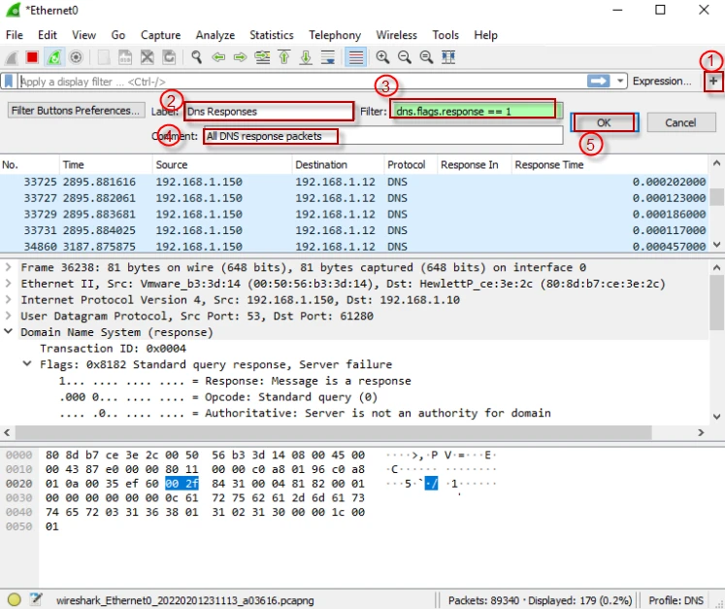This screenshot has height=609, width=725.
Task: Toggle colorize packet list button
Action: pyautogui.click(x=355, y=57)
